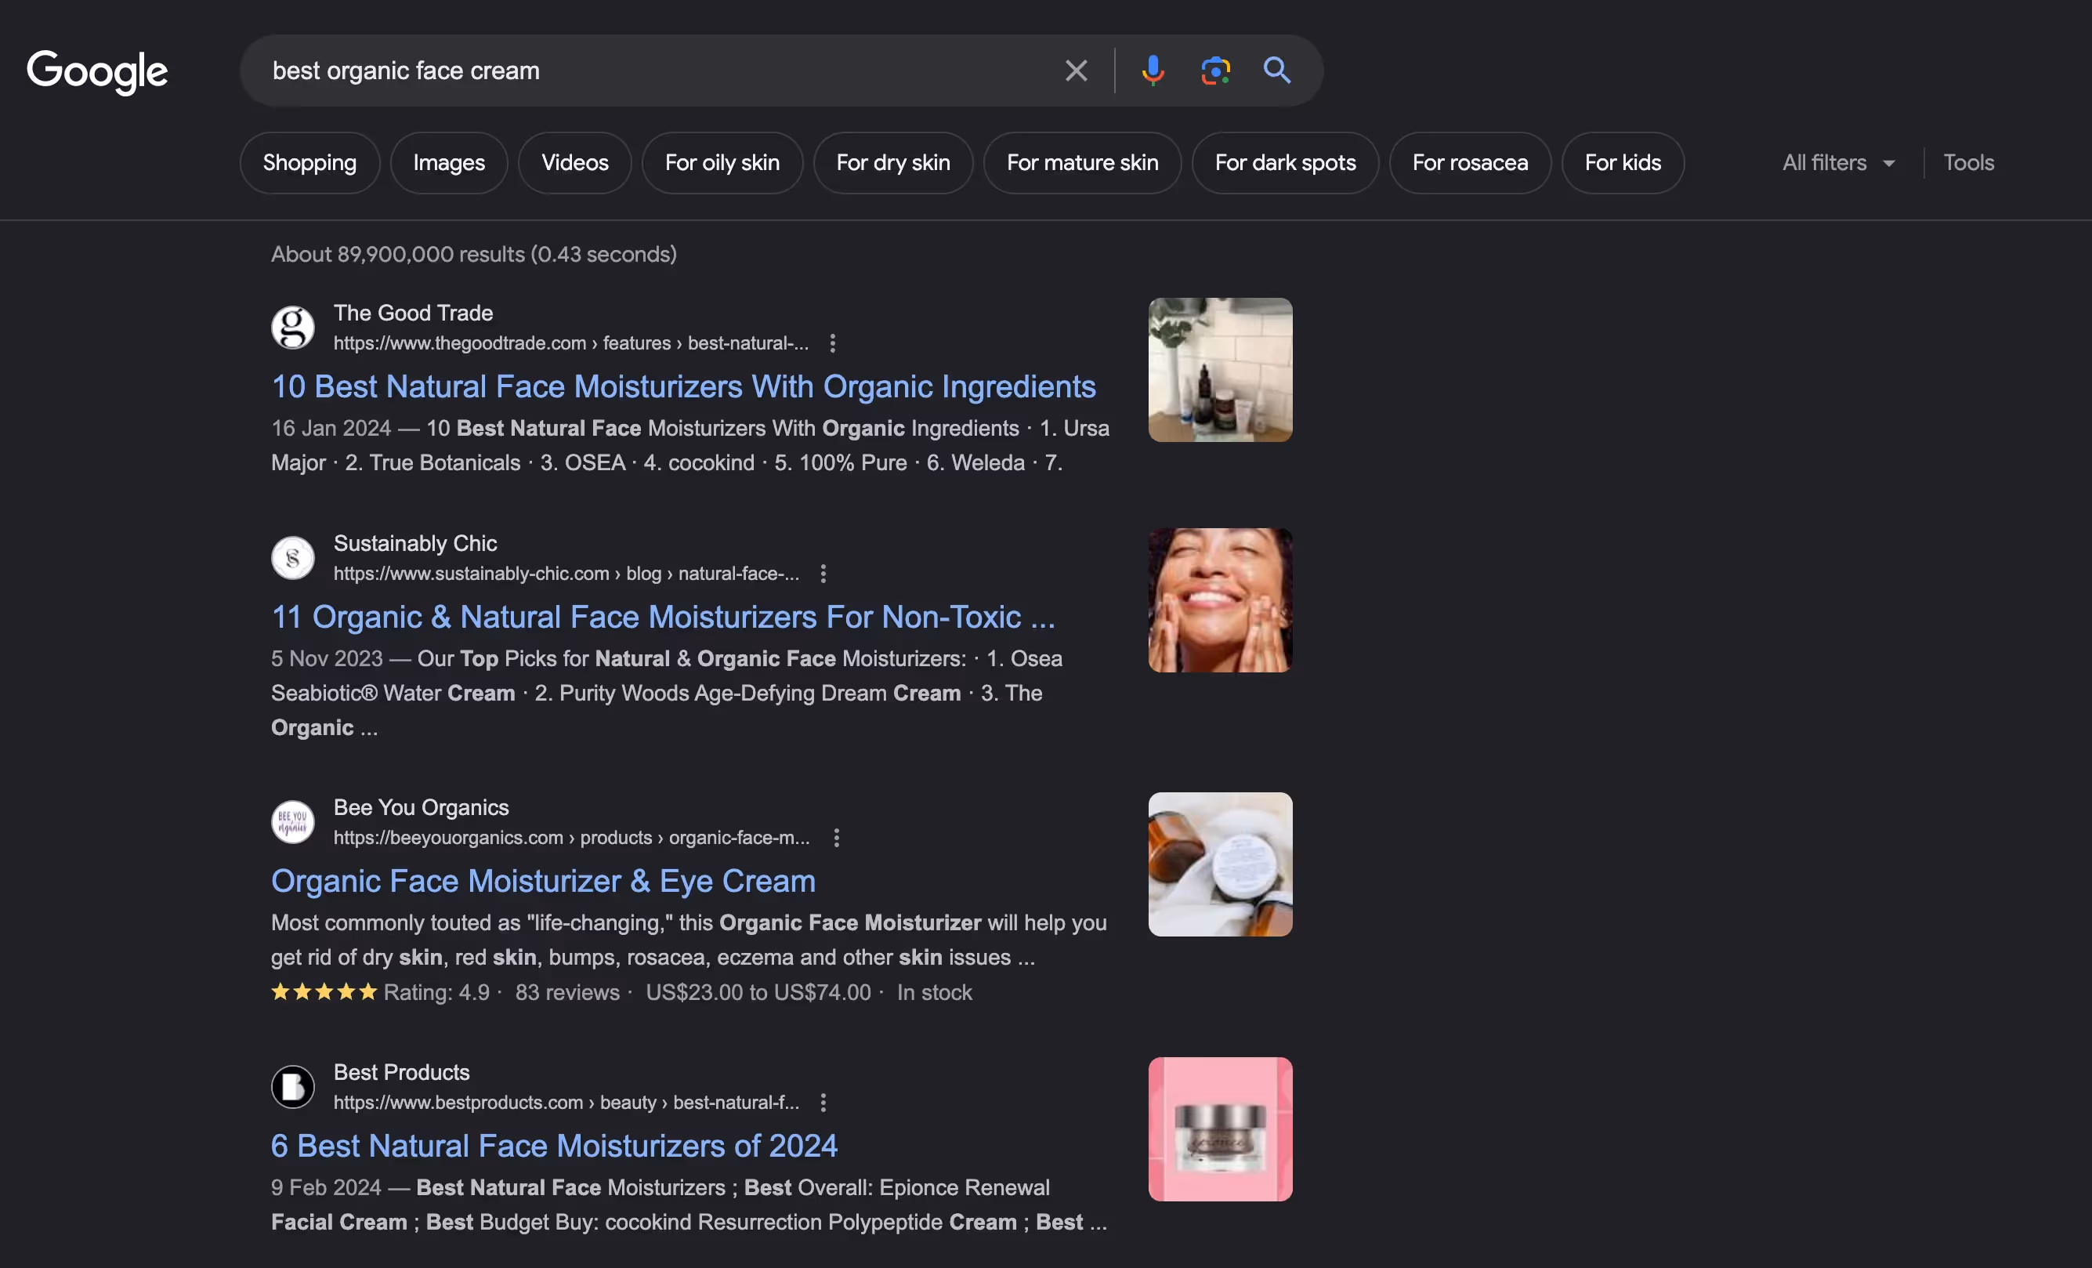The height and width of the screenshot is (1268, 2092).
Task: Click the Google logo
Action: pos(98,71)
